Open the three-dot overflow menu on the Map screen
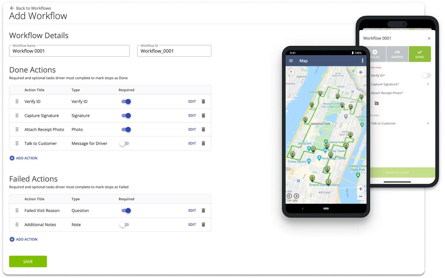Image resolution: width=445 pixels, height=278 pixels. 362,61
